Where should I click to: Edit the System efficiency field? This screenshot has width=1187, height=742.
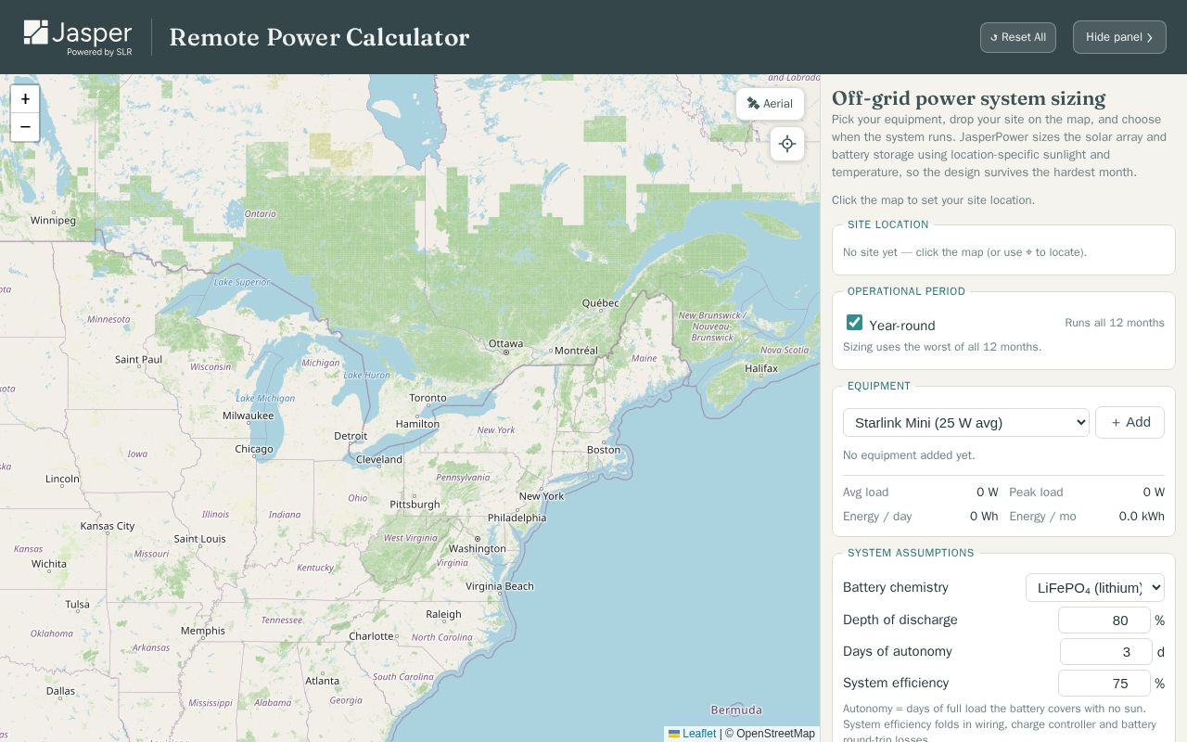pyautogui.click(x=1104, y=683)
